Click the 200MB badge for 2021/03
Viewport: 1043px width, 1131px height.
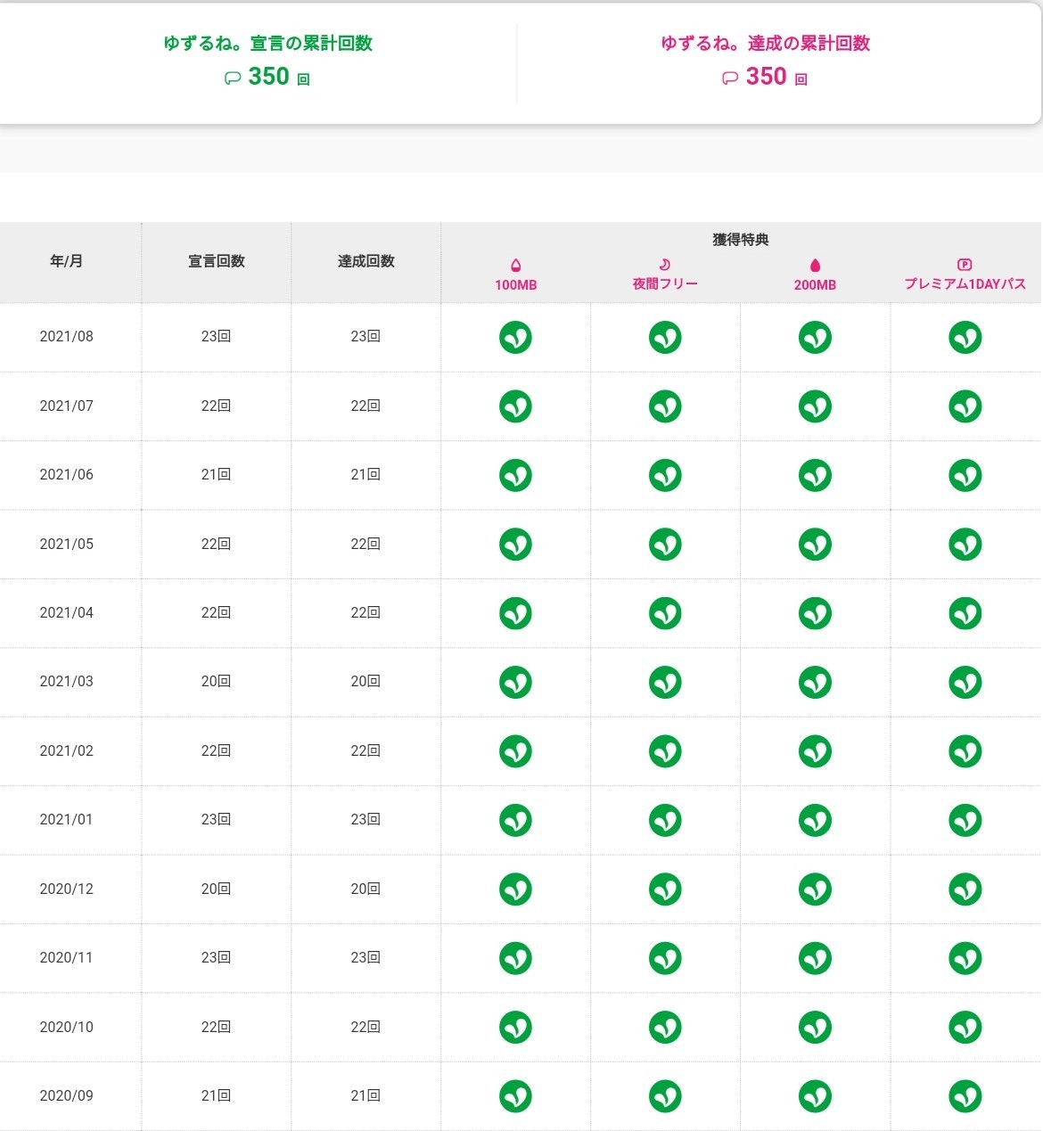point(815,682)
